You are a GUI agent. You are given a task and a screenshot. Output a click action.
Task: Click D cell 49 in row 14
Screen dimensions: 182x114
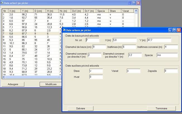(36, 56)
